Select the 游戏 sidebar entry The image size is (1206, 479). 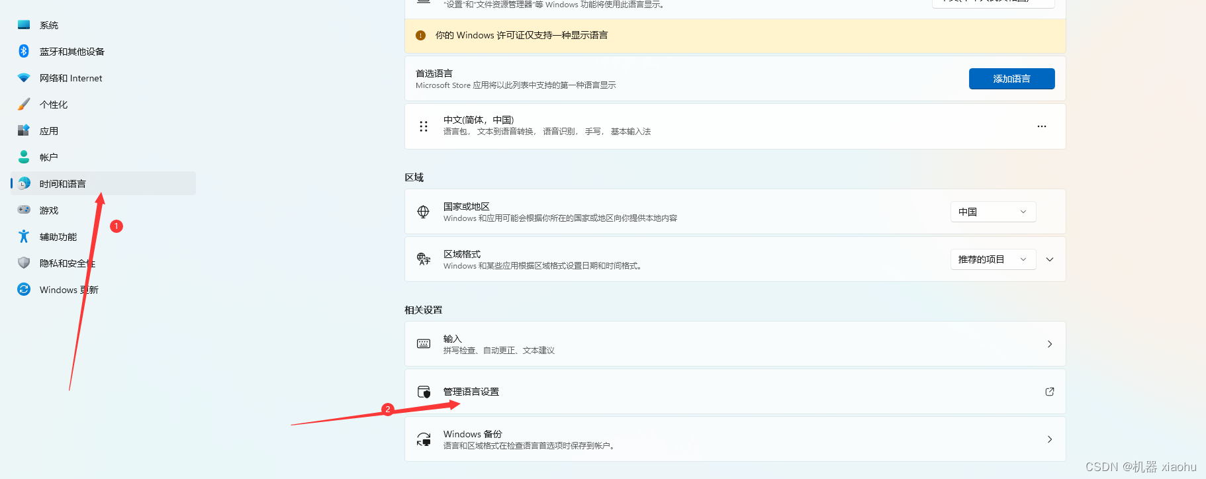point(103,210)
